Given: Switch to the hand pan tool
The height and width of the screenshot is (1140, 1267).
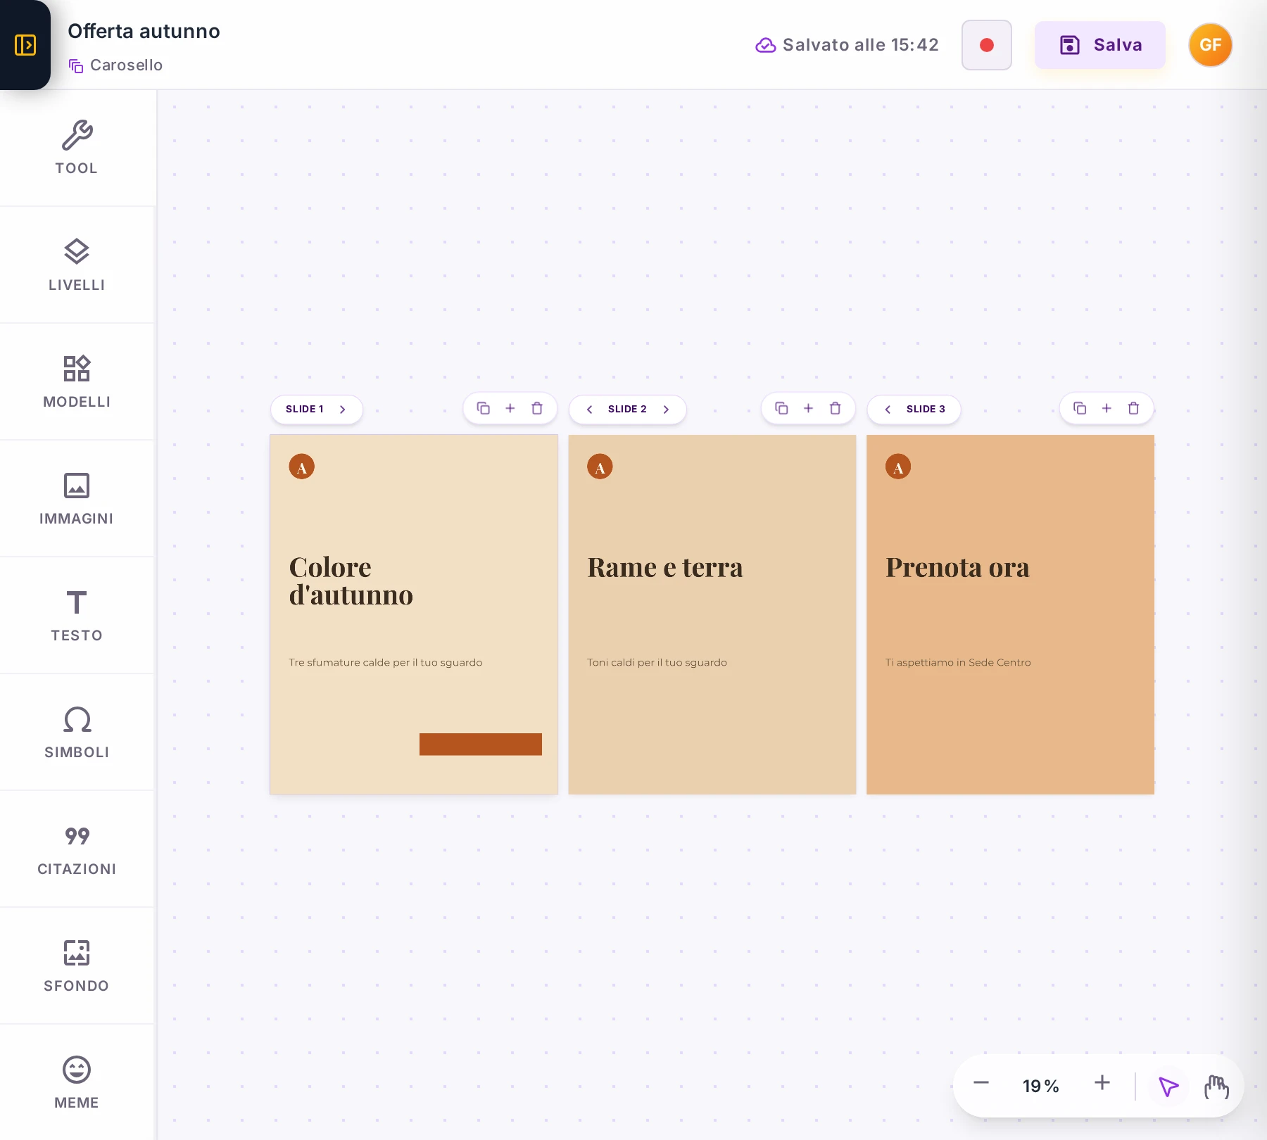Looking at the screenshot, I should coord(1216,1086).
